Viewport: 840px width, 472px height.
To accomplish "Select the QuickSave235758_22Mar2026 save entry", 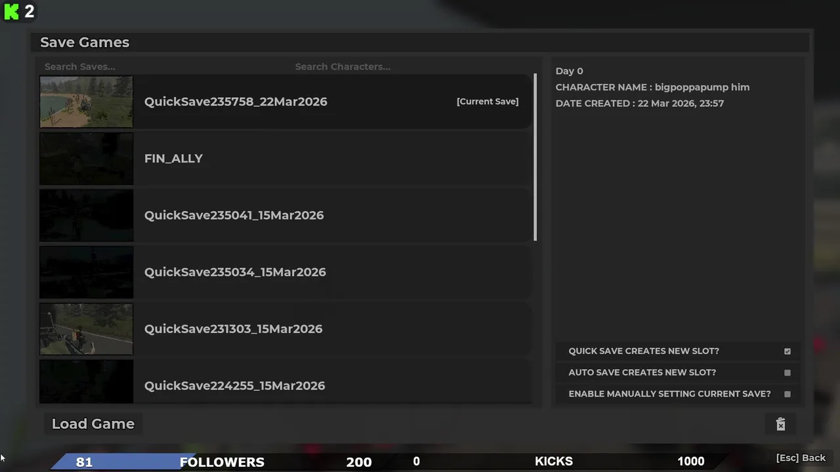I will (285, 102).
